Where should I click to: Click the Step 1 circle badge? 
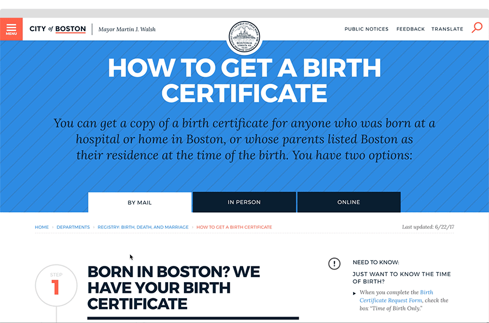pyautogui.click(x=56, y=285)
